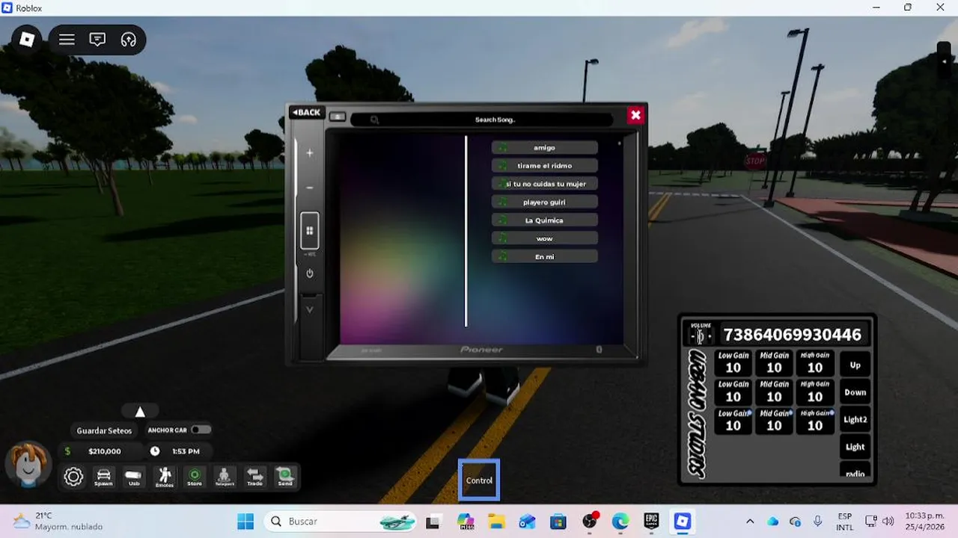958x538 pixels.
Task: Play the song 'amigo'
Action: click(x=545, y=148)
